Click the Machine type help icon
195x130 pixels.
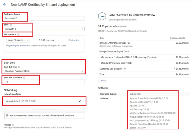[x=18, y=34]
